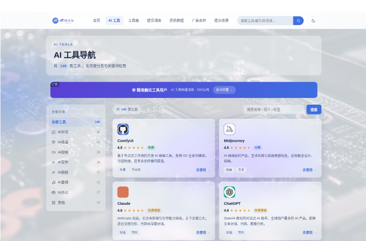Image resolution: width=366 pixels, height=241 pixels.
Task: Click 去使用 link on ComfyUI card
Action: click(x=203, y=170)
